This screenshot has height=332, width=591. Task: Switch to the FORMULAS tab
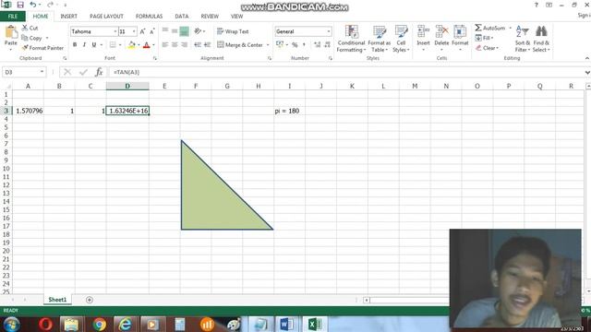[x=149, y=17]
